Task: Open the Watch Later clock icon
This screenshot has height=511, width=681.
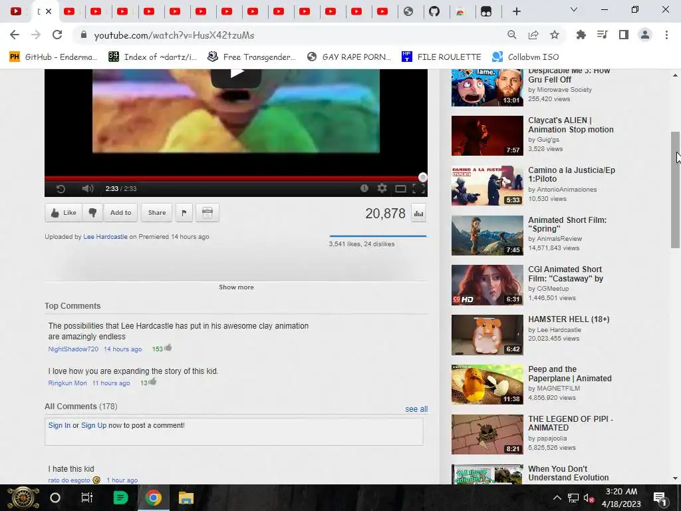Action: (x=364, y=188)
